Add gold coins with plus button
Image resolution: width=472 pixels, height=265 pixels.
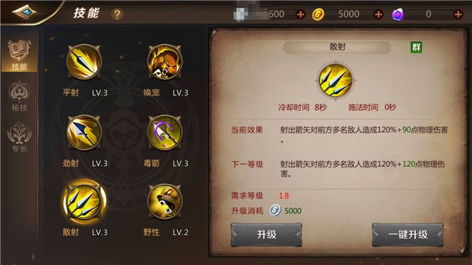coord(378,14)
